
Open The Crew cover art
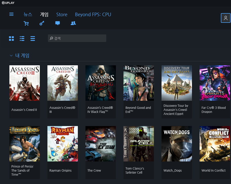101,144
